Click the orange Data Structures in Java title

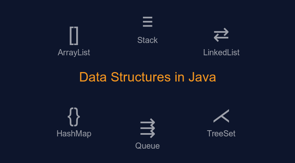[x=147, y=77]
